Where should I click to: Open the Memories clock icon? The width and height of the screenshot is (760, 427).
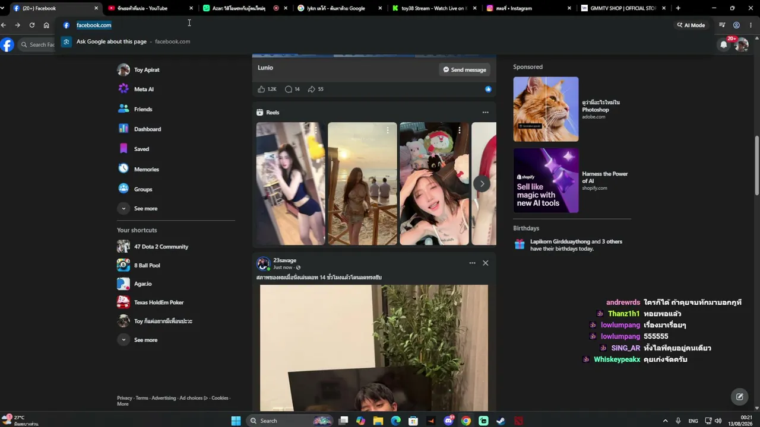(123, 169)
